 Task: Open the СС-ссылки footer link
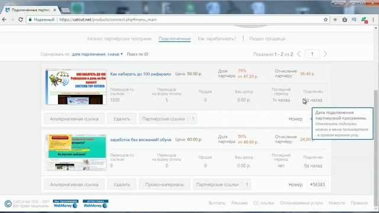tap(264, 203)
